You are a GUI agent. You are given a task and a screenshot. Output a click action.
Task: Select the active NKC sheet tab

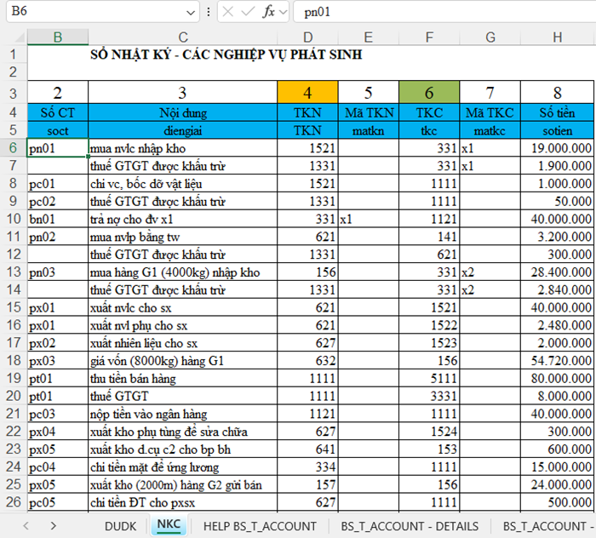(169, 526)
